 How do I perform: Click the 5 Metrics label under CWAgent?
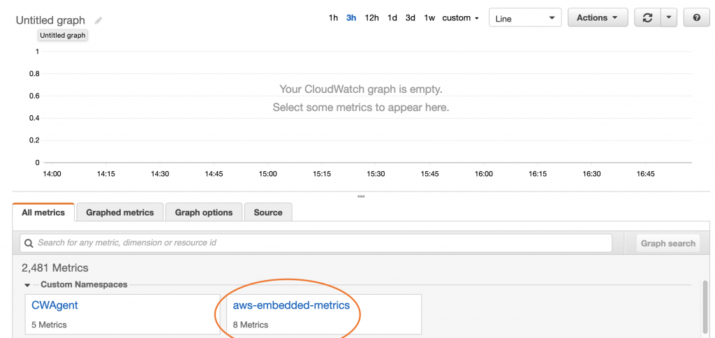tap(50, 325)
